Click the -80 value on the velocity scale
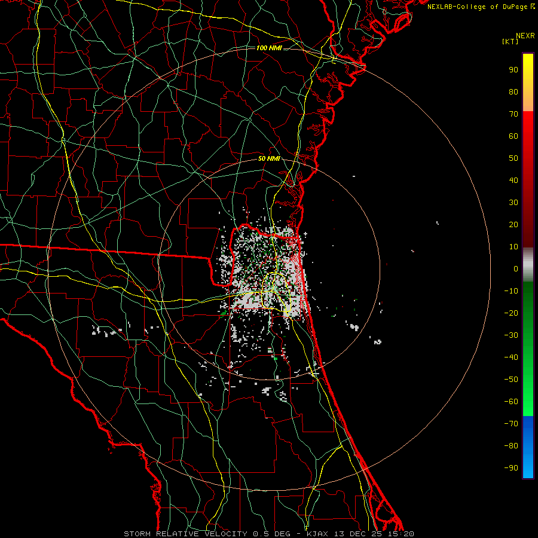This screenshot has height=538, width=538. click(x=511, y=446)
